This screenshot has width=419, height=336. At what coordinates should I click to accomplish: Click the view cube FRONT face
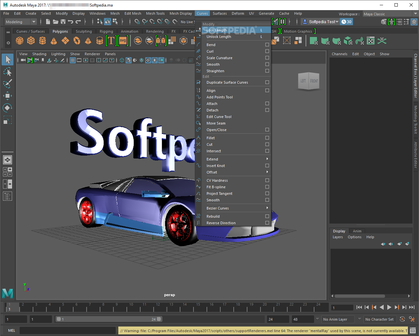point(314,81)
